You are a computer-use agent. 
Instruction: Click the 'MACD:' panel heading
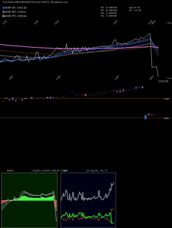click(10, 171)
